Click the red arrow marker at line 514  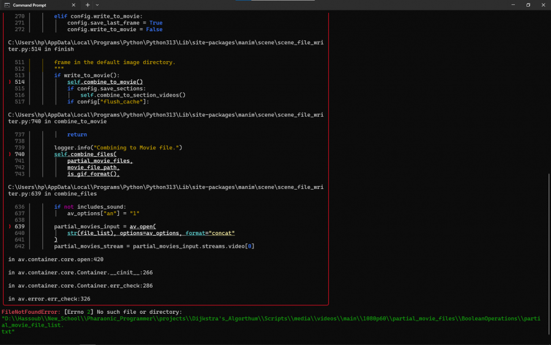click(x=10, y=81)
